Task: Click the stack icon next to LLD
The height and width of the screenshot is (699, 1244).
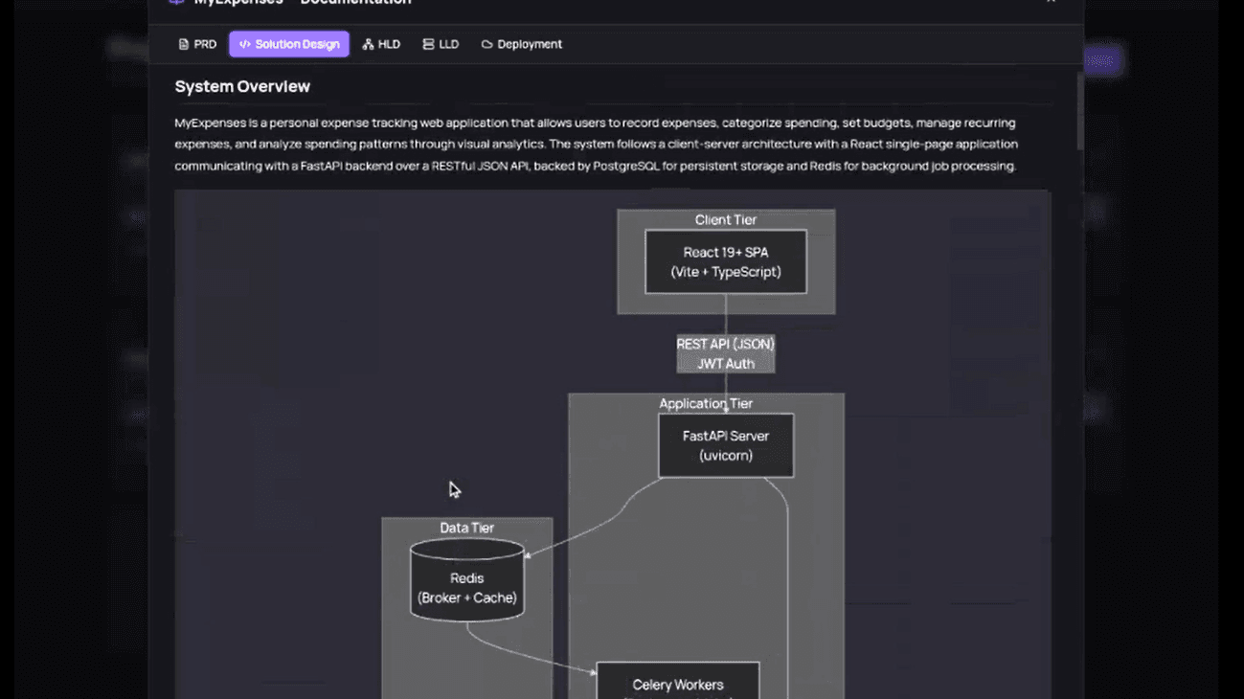Action: pyautogui.click(x=428, y=43)
